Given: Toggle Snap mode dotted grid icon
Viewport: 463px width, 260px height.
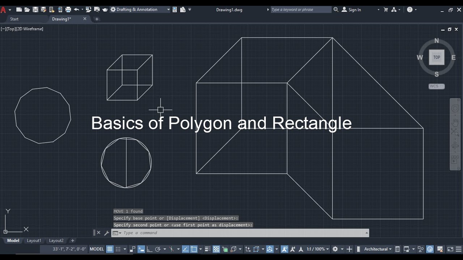Looking at the screenshot, I should [x=118, y=249].
